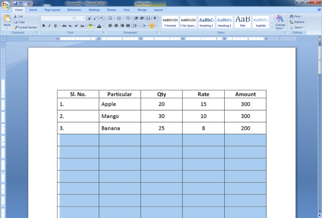Viewport: 322px width, 218px height.
Task: Activate the Format Painter
Action: 25,27
